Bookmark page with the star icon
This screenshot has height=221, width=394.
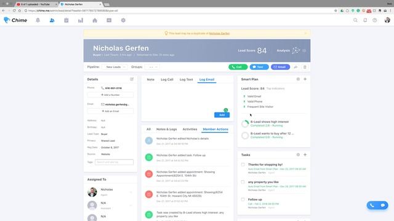click(336, 11)
